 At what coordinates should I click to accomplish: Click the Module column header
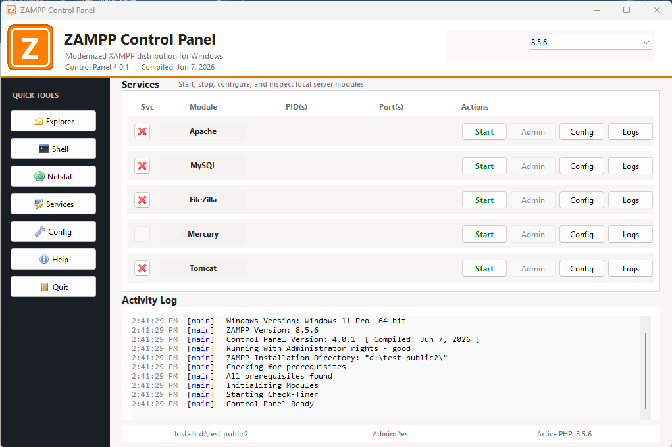[203, 107]
